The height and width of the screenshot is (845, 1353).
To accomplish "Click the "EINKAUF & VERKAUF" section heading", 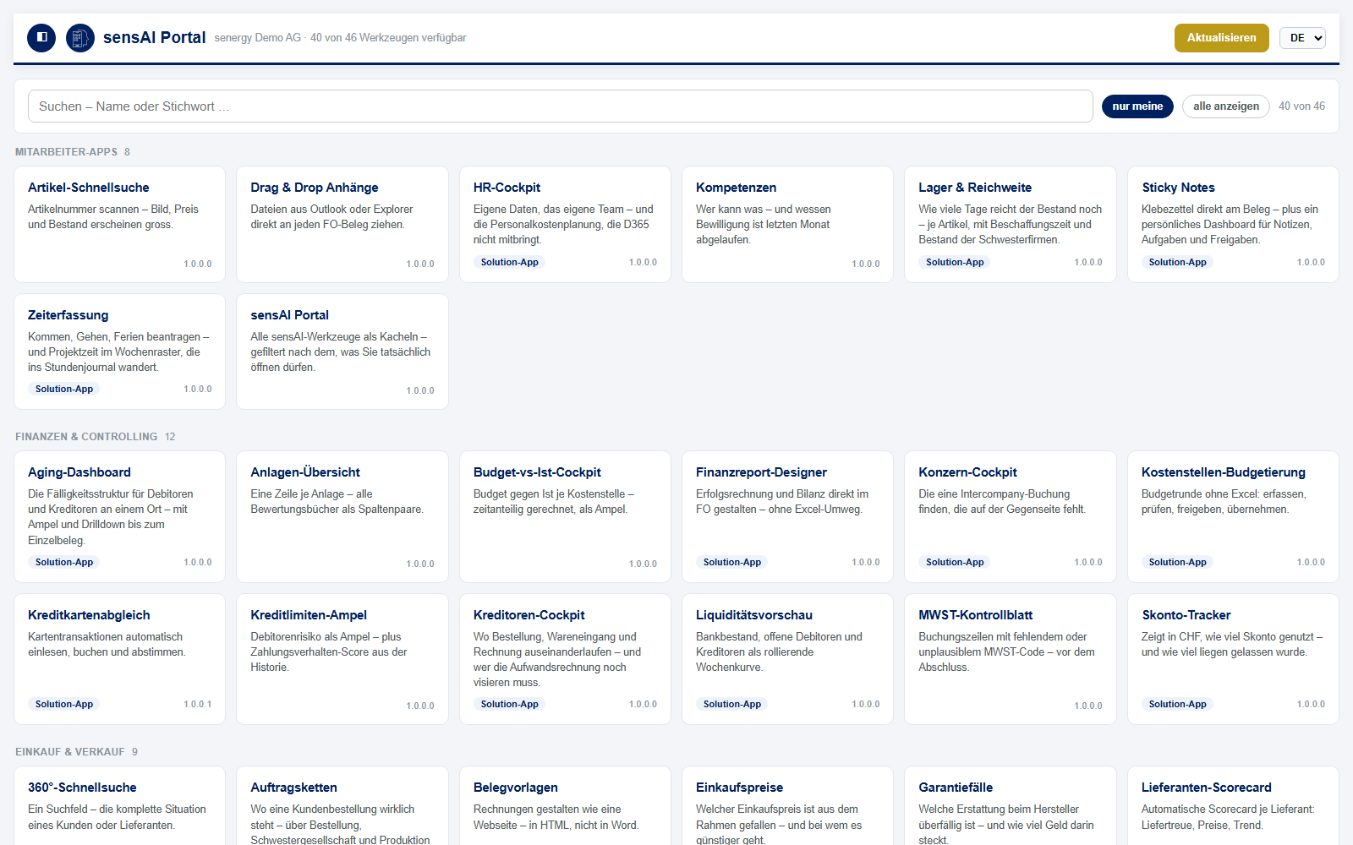I will pyautogui.click(x=70, y=752).
